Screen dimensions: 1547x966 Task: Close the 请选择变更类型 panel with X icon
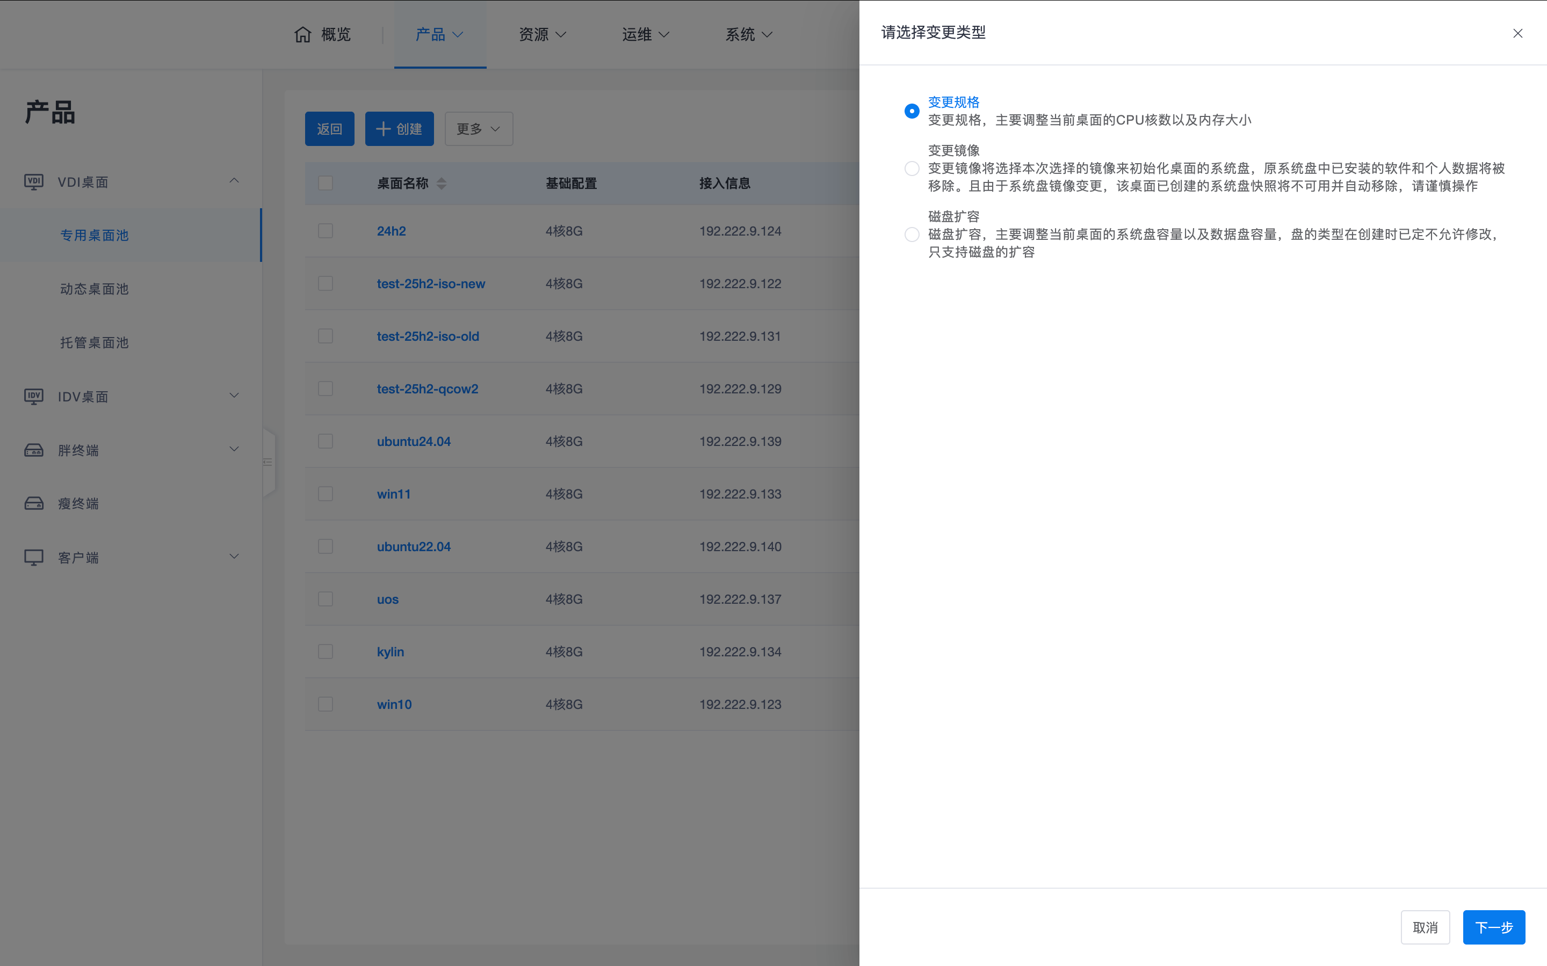click(x=1517, y=33)
